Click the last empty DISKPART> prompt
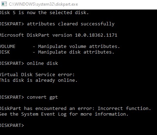 [12, 125]
